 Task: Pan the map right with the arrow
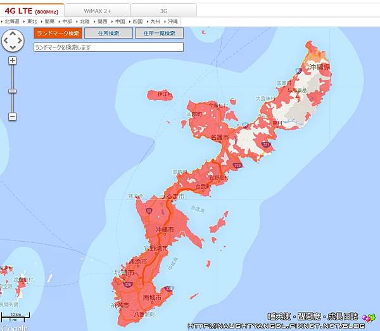pos(20,41)
